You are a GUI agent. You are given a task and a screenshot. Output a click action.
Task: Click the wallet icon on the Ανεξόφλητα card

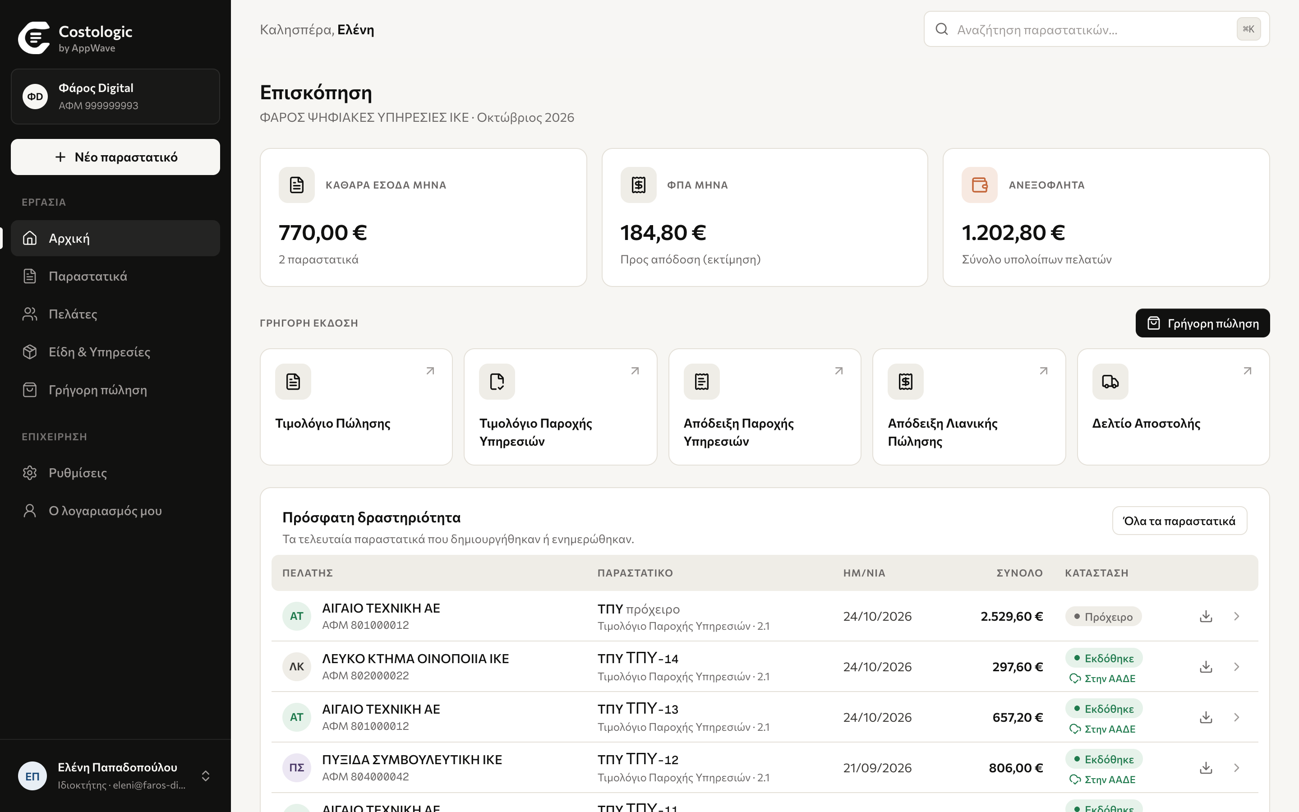[979, 185]
